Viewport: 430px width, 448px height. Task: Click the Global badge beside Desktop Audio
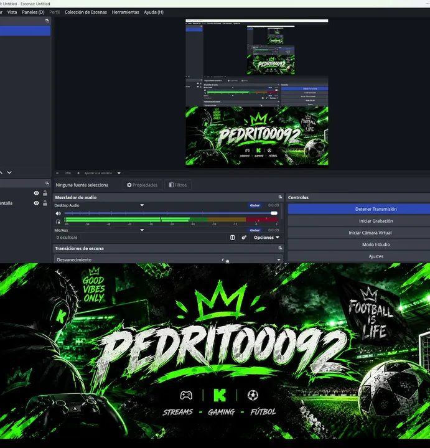(x=255, y=205)
